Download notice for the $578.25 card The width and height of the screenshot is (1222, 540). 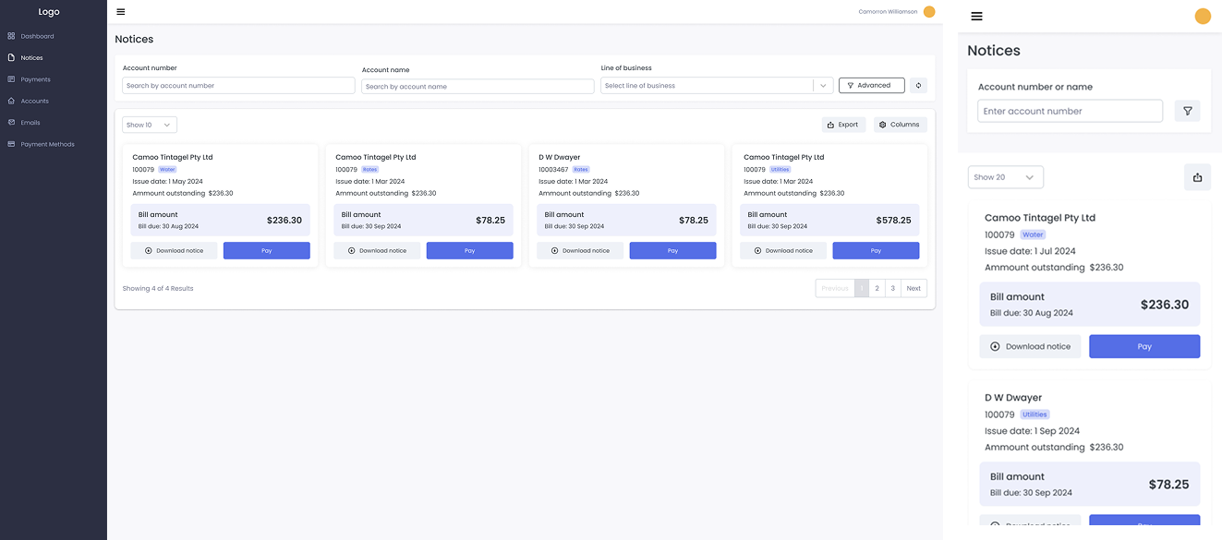click(x=783, y=251)
